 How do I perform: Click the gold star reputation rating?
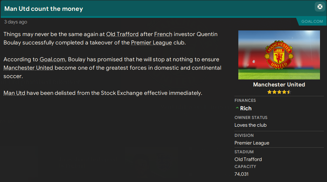[x=279, y=92]
